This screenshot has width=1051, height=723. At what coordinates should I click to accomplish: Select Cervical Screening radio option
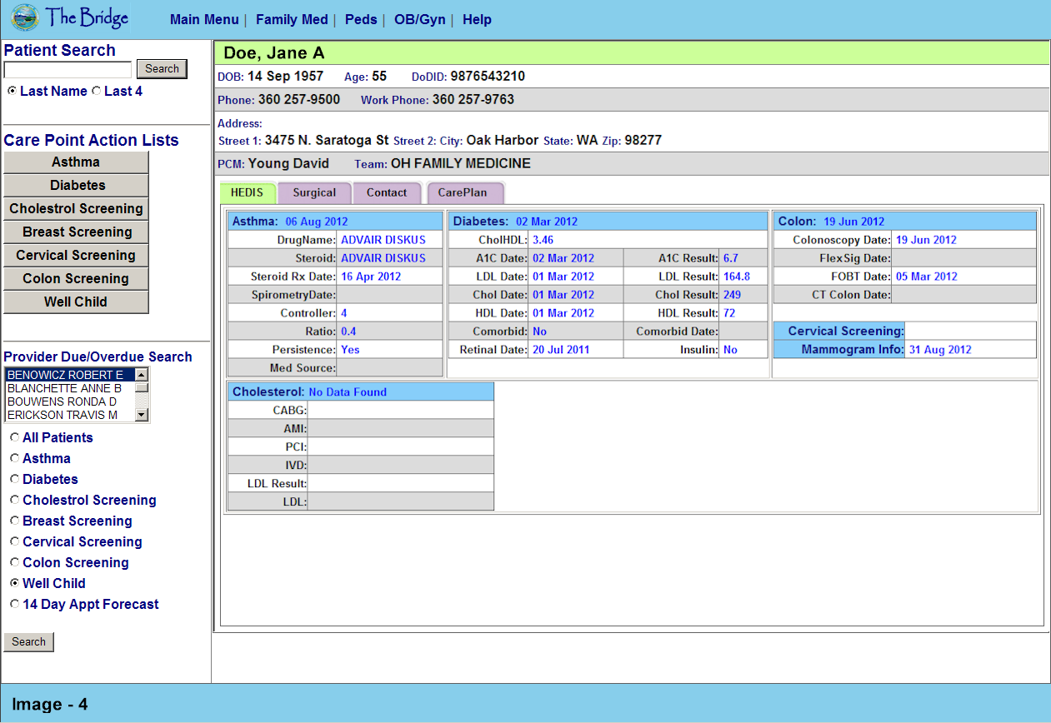(x=15, y=541)
